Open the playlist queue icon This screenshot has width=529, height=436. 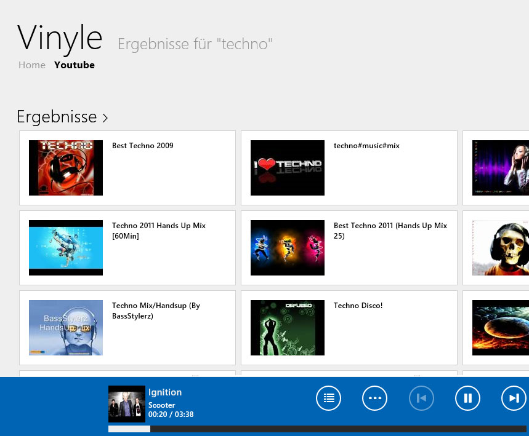[328, 398]
